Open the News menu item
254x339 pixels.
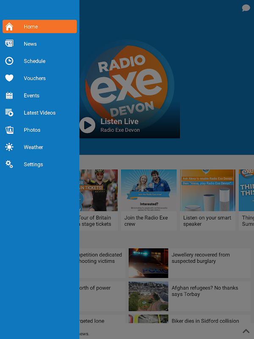pos(40,44)
